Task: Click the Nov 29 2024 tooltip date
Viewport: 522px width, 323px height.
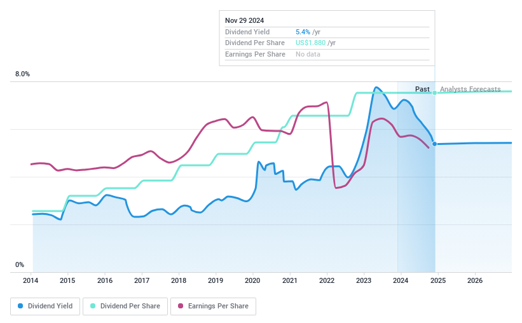Action: (245, 20)
